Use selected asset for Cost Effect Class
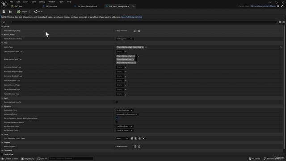The height and width of the screenshot is (161, 286). [x=132, y=139]
